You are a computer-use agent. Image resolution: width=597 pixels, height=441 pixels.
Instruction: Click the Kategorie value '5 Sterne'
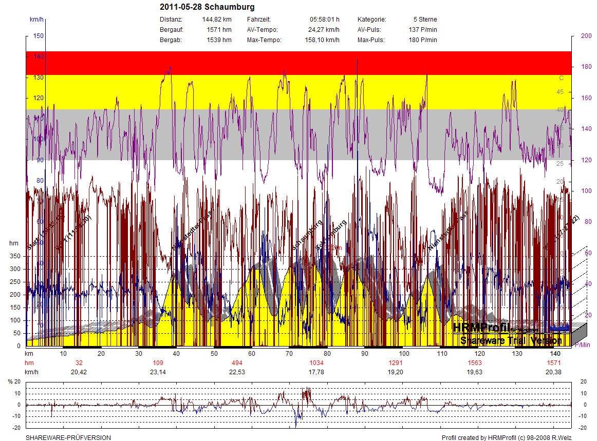click(424, 20)
